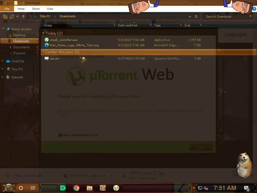This screenshot has height=193, width=257.
Task: Click the This PC icon in sidebar
Action: pyautogui.click(x=8, y=69)
